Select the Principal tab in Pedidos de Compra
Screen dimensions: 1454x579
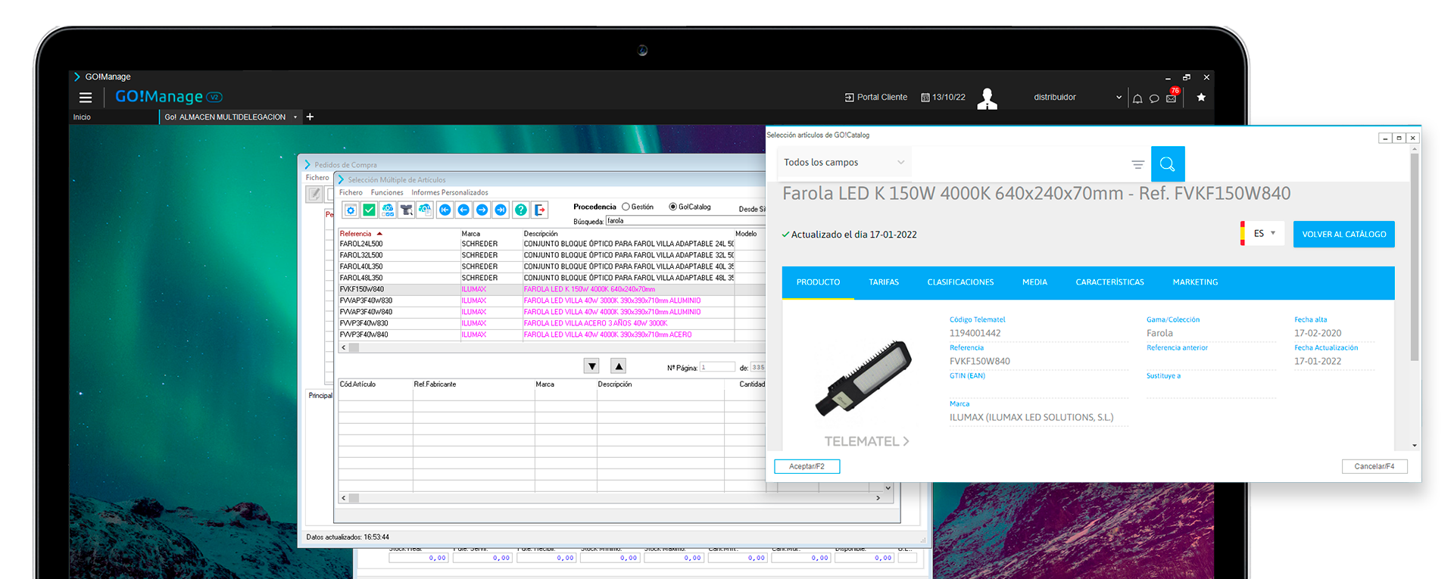point(320,395)
